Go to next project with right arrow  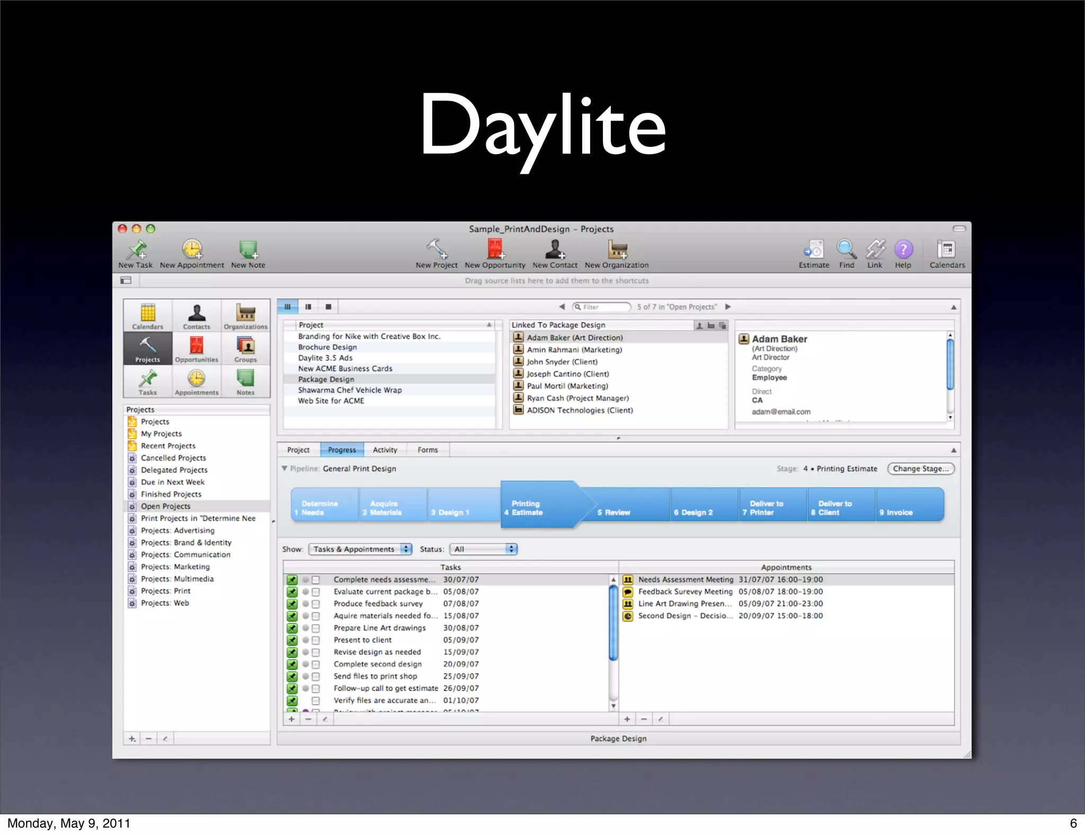tap(728, 307)
